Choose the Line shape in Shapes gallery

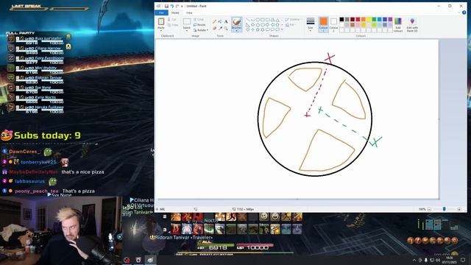(248, 20)
